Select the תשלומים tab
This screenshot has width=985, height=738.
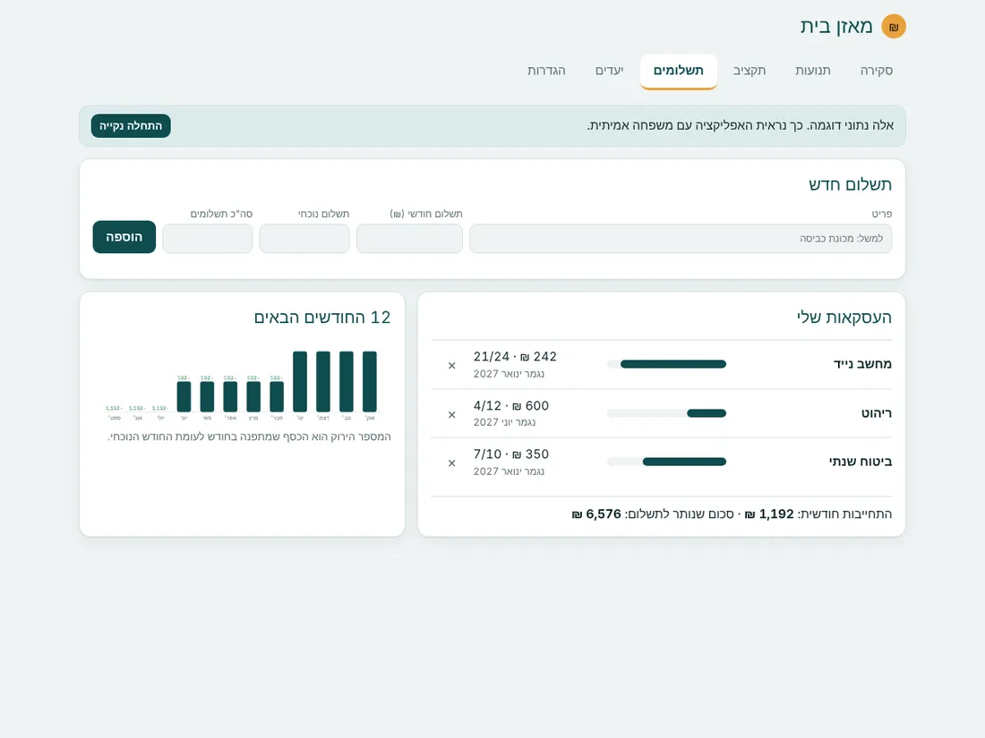[x=679, y=71]
